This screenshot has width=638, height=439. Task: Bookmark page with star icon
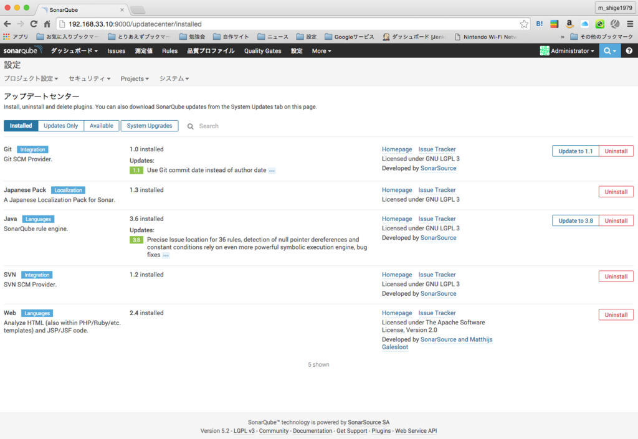click(524, 24)
